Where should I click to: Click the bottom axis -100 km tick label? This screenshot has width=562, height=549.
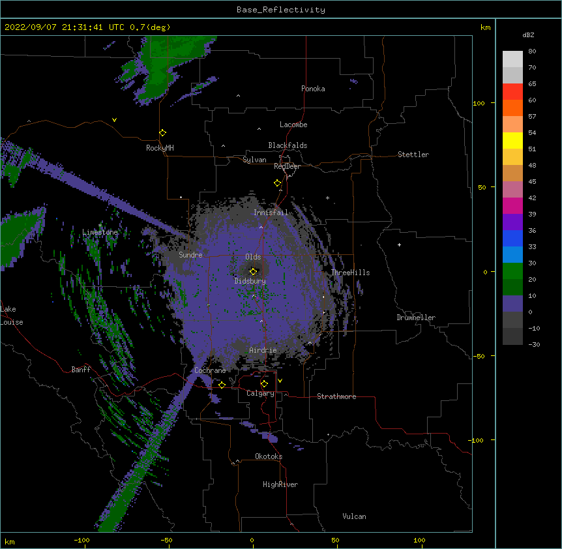pos(82,540)
